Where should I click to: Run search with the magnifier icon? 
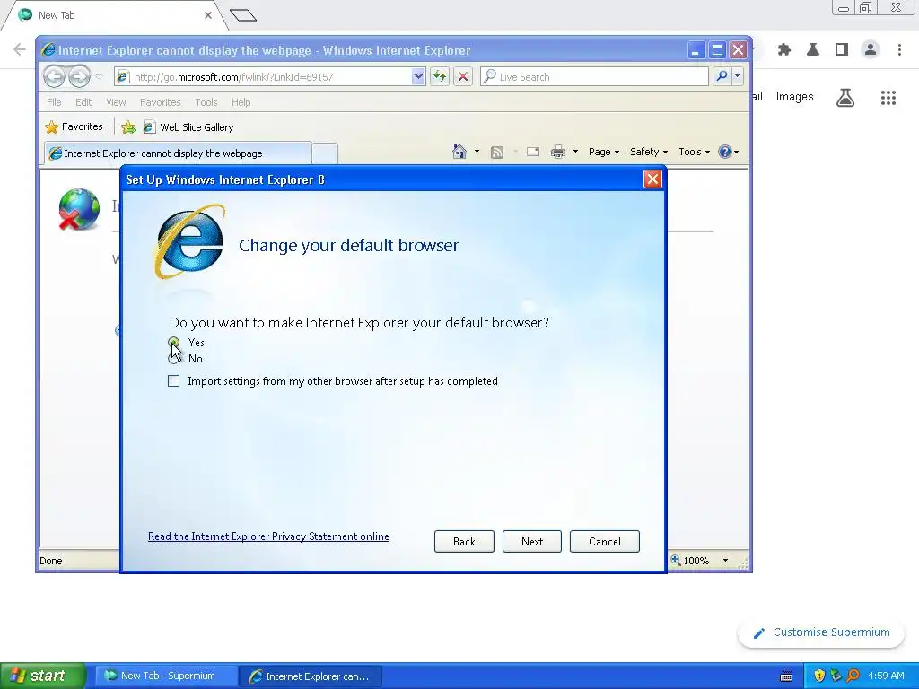pos(722,76)
